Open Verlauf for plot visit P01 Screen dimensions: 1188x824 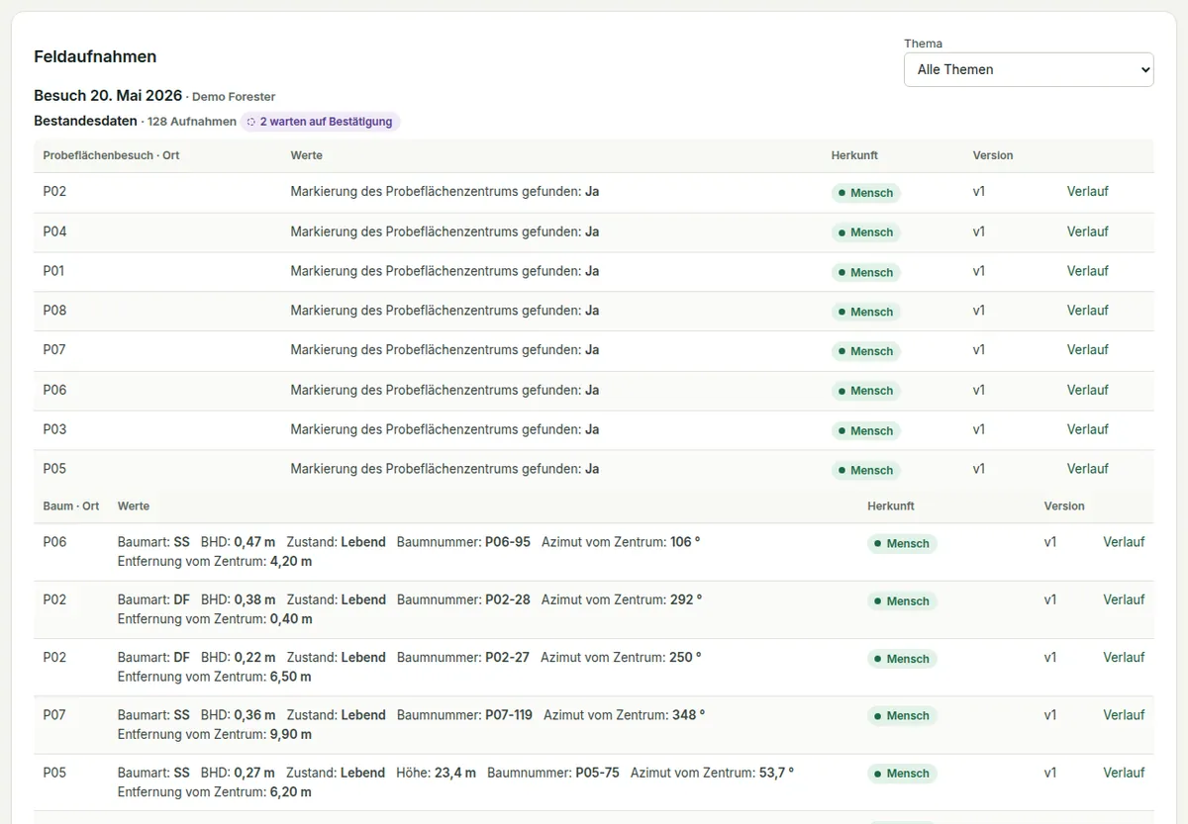1087,271
